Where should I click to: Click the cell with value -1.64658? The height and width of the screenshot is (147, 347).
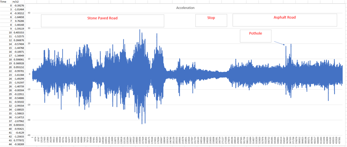tap(18, 16)
